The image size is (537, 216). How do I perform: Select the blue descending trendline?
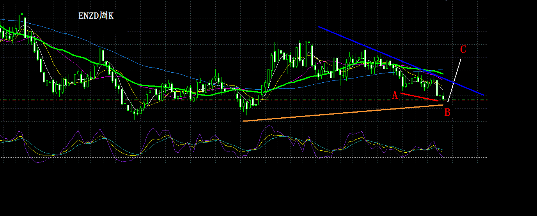pyautogui.click(x=401, y=61)
